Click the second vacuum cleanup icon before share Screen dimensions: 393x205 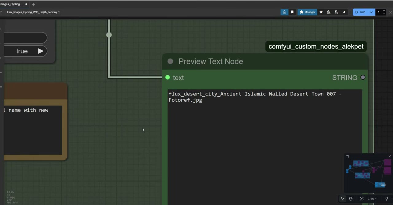336,12
